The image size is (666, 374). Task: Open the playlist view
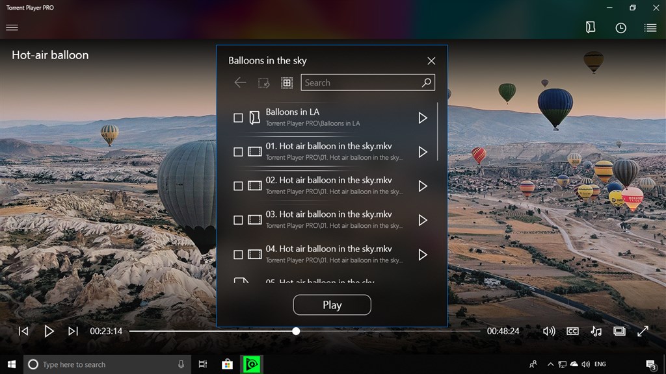coord(649,27)
